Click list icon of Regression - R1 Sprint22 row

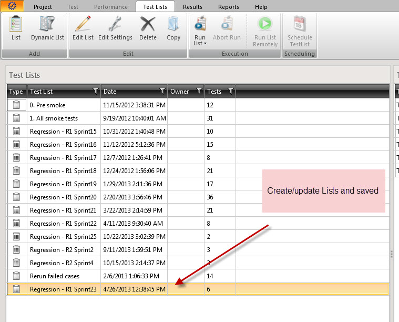(x=16, y=224)
